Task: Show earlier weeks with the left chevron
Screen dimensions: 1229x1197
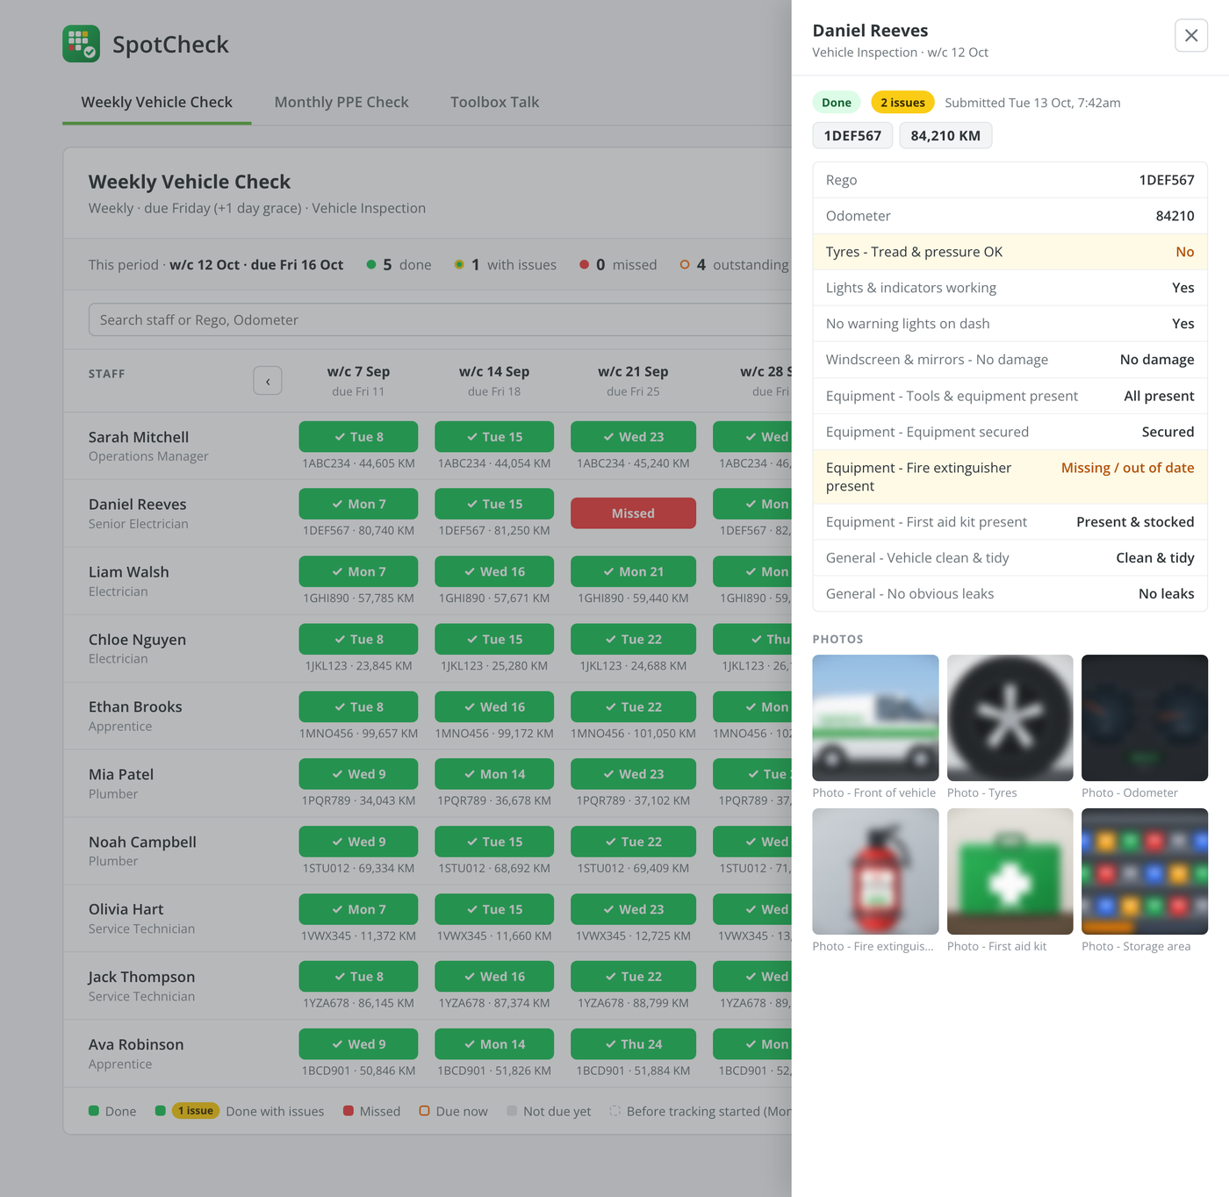Action: tap(268, 381)
